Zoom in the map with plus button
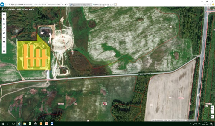The height and width of the screenshot is (126, 215). pyautogui.click(x=212, y=107)
